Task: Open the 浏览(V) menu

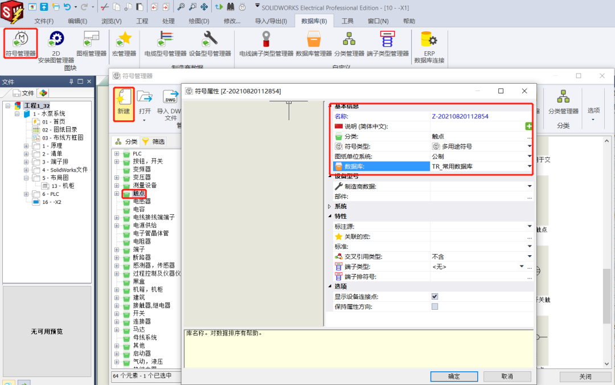Action: click(112, 21)
